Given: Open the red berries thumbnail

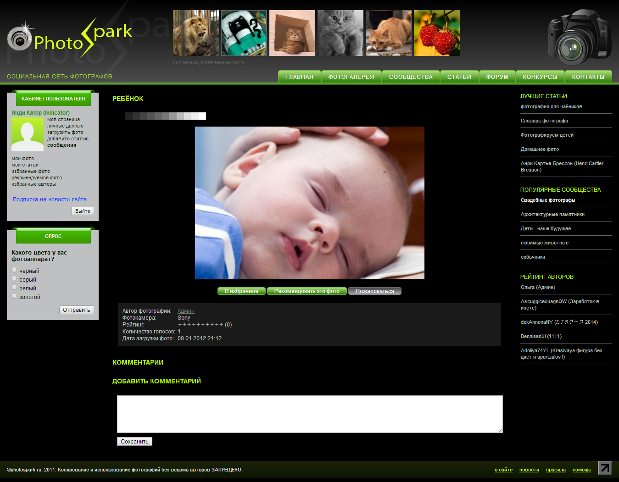Looking at the screenshot, I should [x=437, y=33].
